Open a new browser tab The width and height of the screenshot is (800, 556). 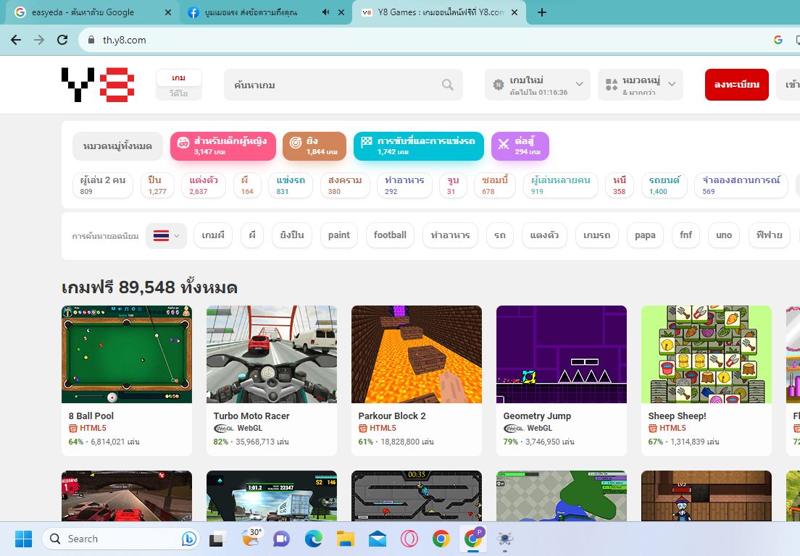(x=541, y=12)
